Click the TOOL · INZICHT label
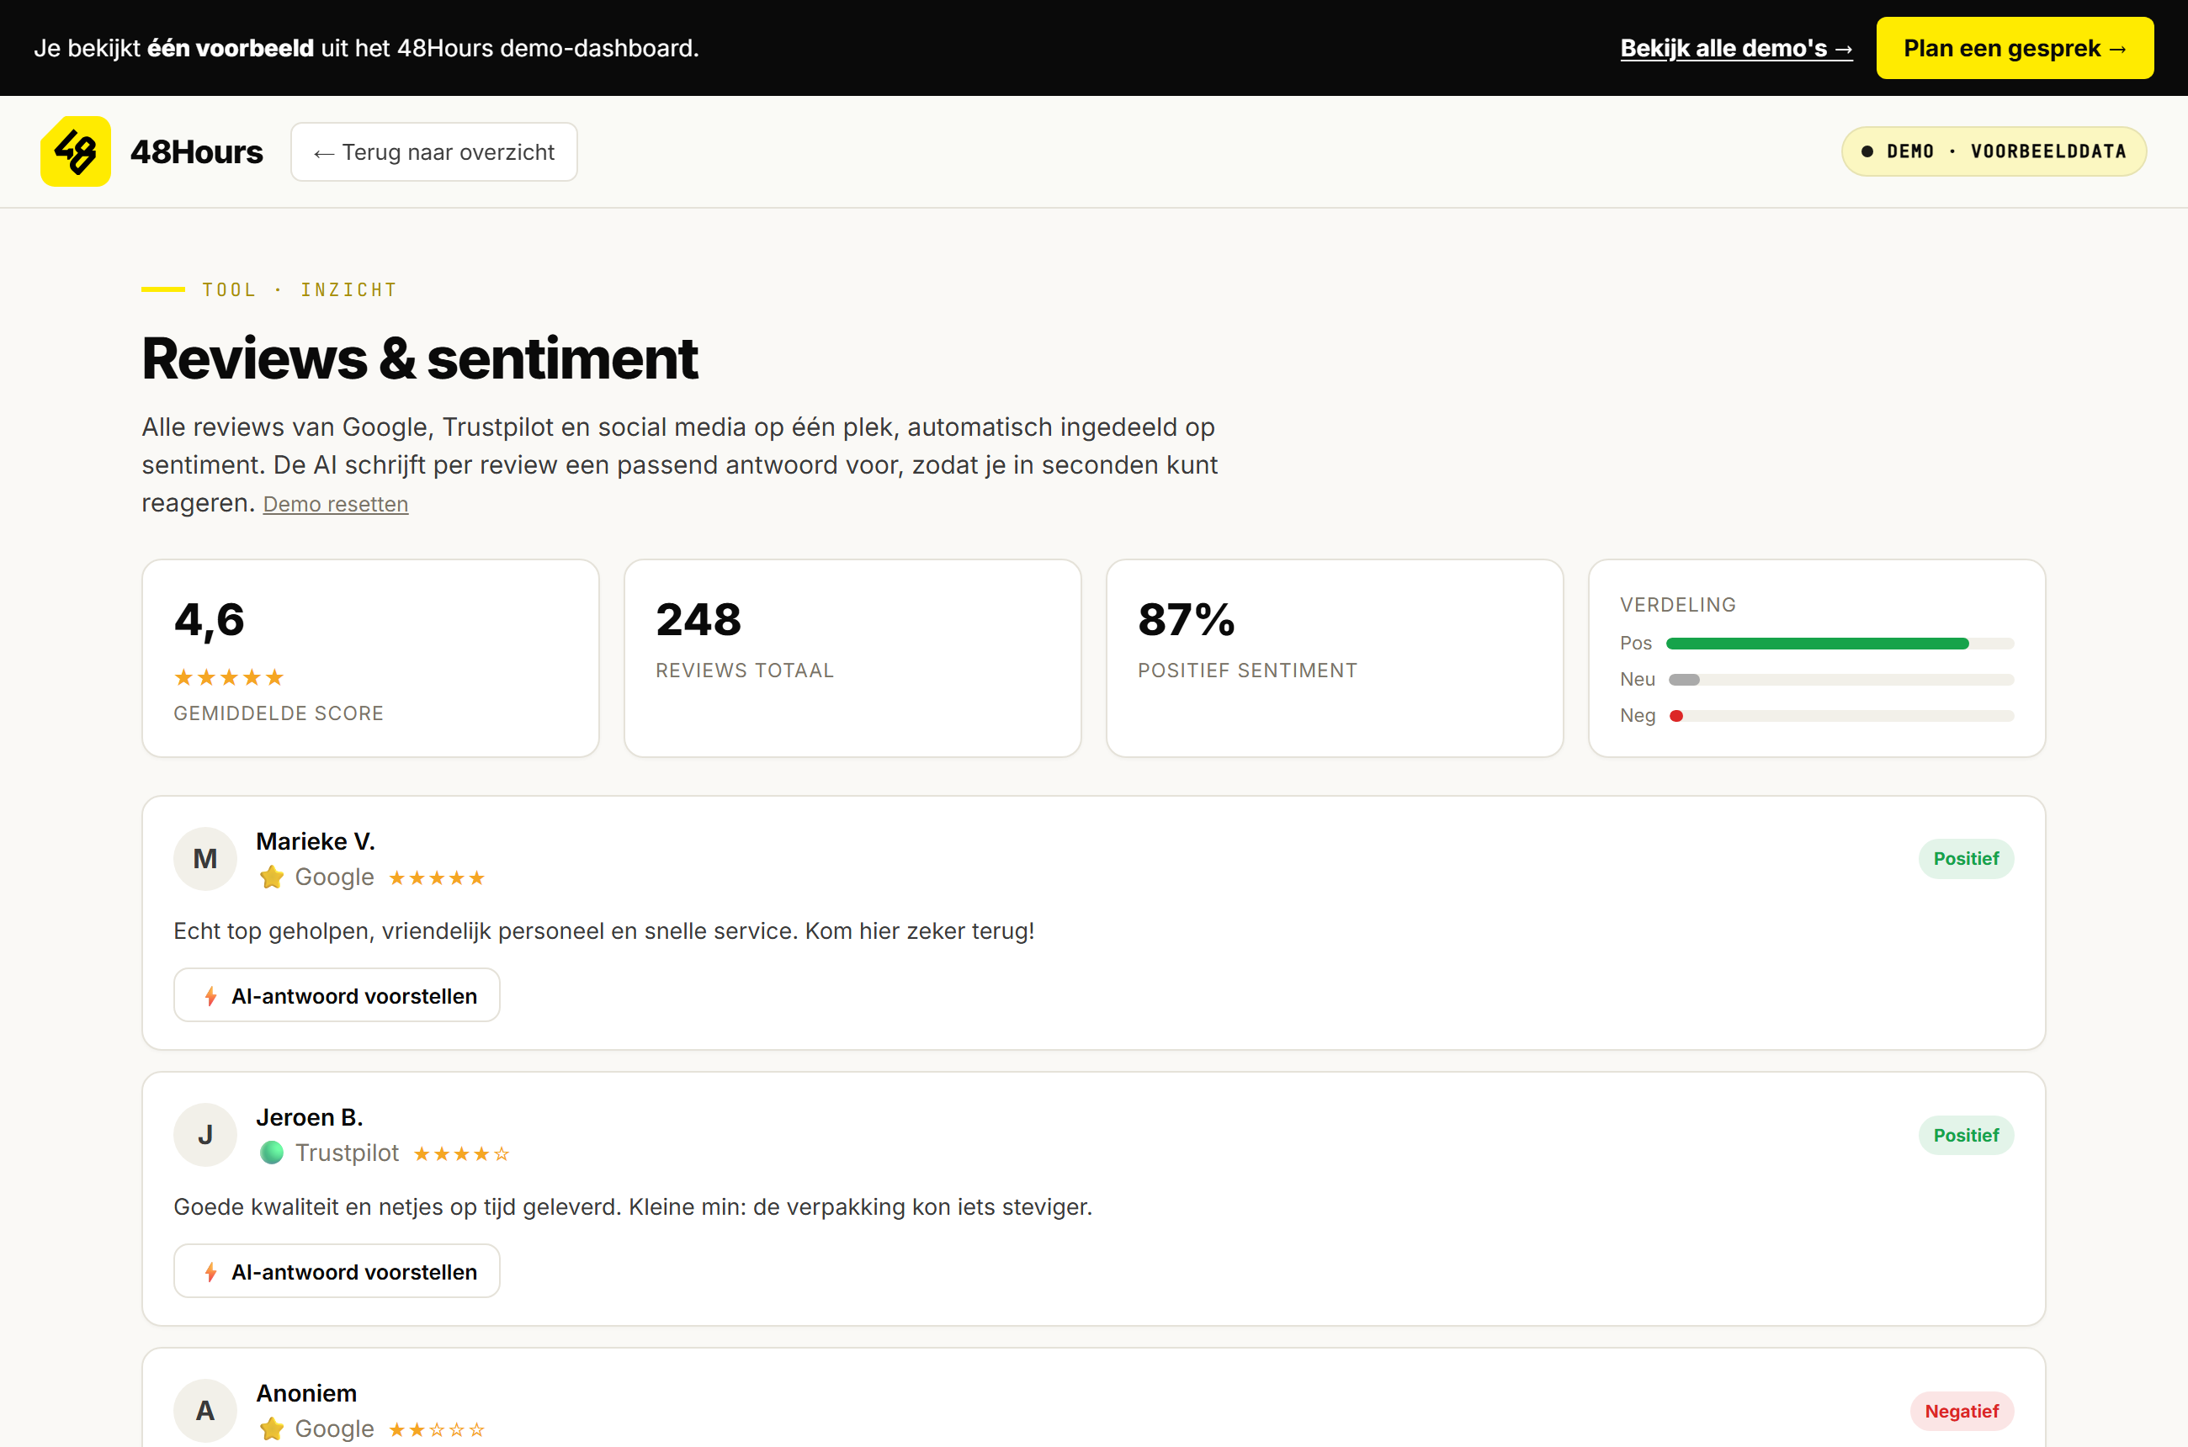 [x=300, y=289]
